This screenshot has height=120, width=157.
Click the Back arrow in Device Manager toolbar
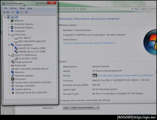4,12
